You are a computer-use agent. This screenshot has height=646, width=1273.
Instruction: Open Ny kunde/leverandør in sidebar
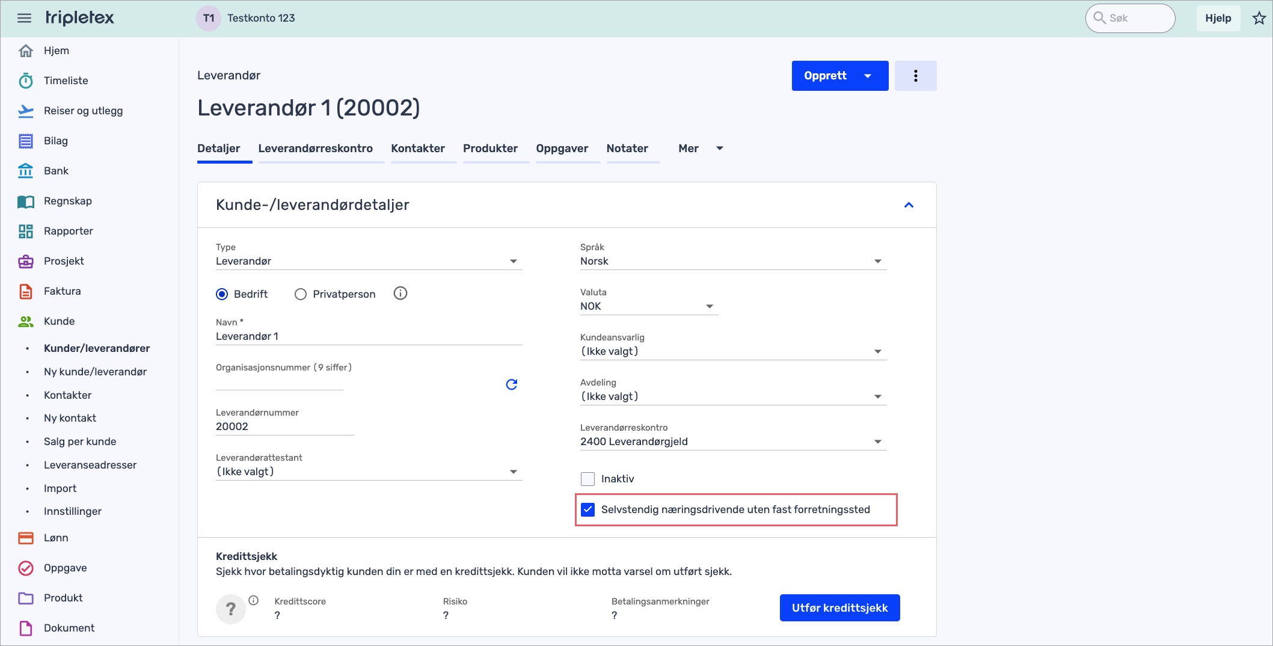tap(95, 372)
